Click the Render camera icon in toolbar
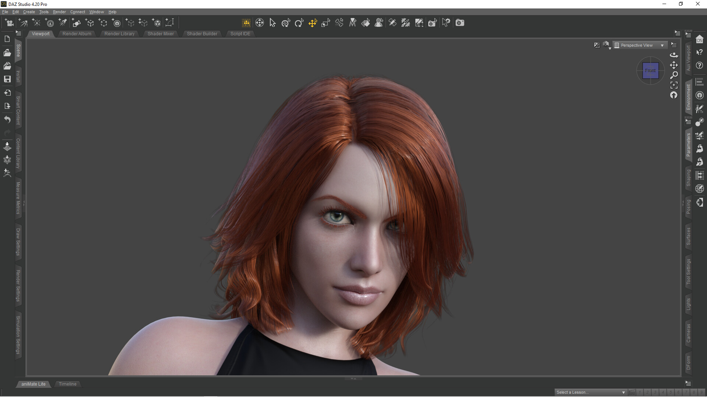This screenshot has height=397, width=707. 460,23
